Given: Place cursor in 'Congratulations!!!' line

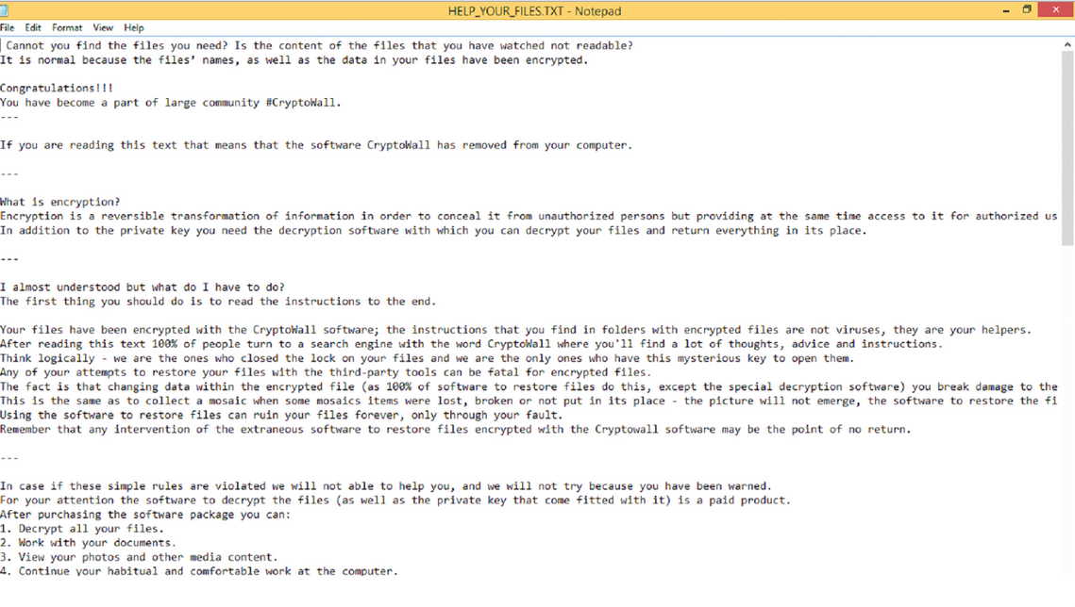Looking at the screenshot, I should click(x=57, y=89).
